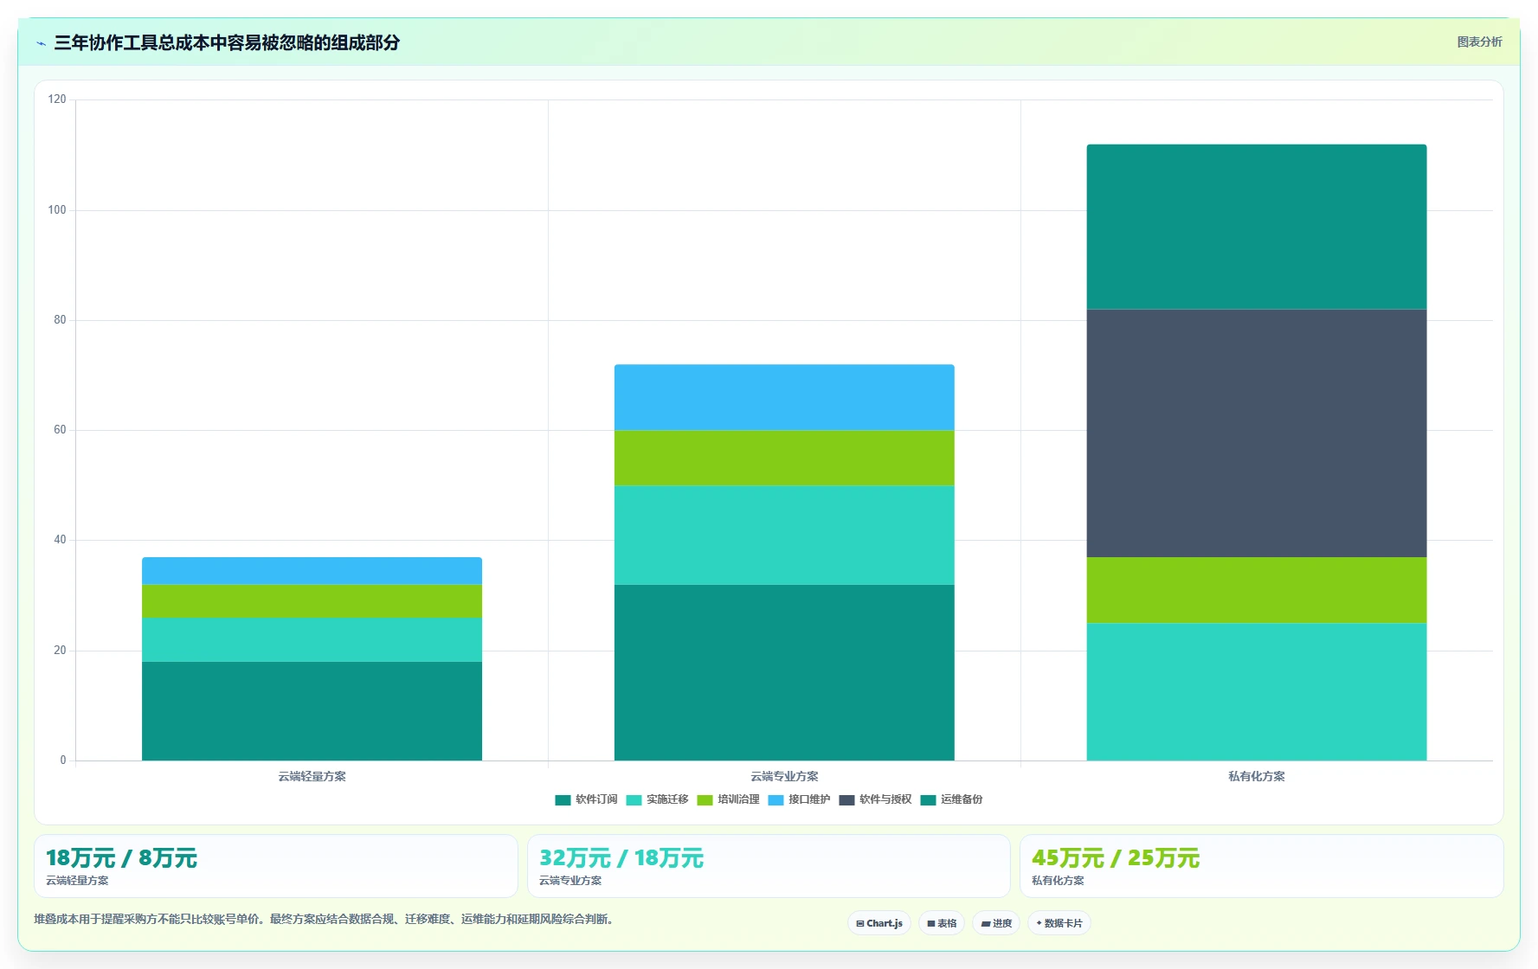Click the 云端专业方案 x-axis label
Viewport: 1538px width, 969px height.
[784, 777]
